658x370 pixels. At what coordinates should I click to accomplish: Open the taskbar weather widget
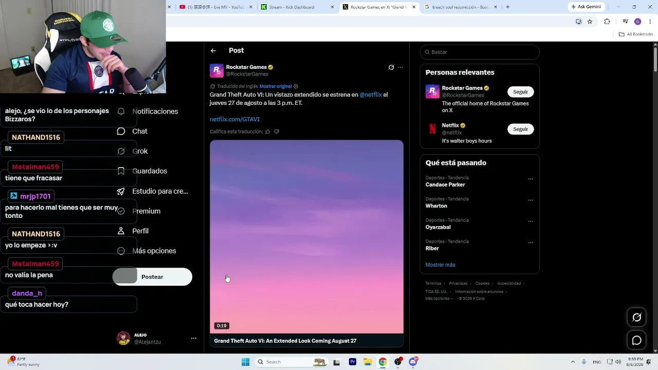pyautogui.click(x=25, y=362)
